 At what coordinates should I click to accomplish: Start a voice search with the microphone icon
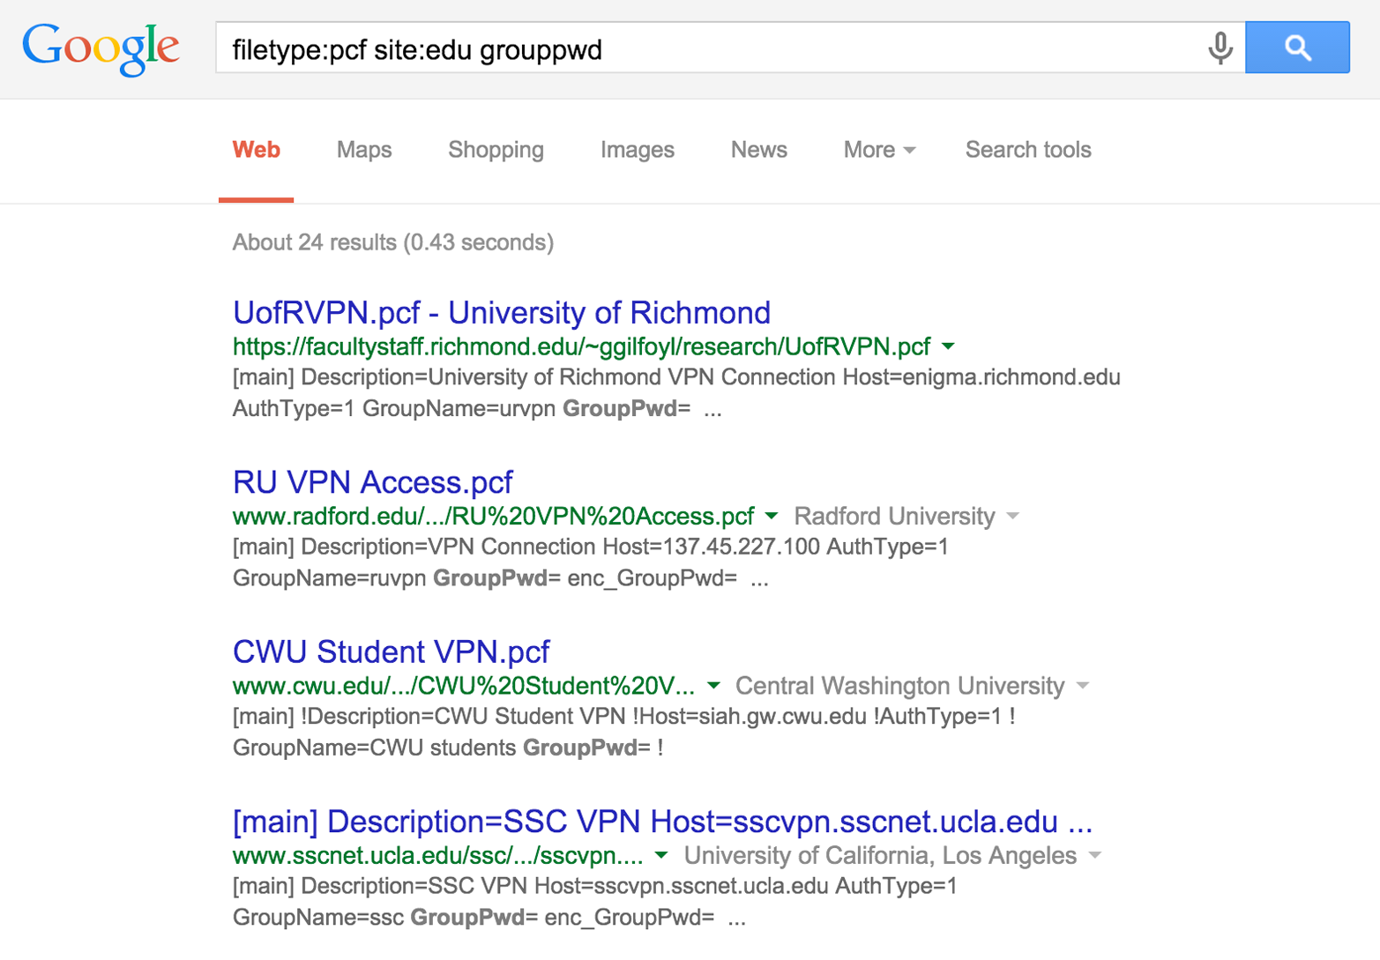pyautogui.click(x=1223, y=49)
